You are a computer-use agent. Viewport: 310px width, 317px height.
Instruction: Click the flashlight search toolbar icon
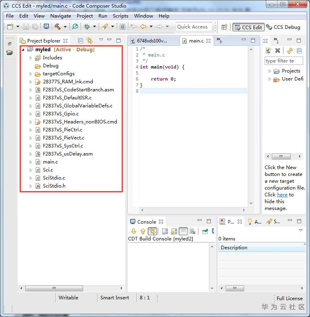pos(105,26)
